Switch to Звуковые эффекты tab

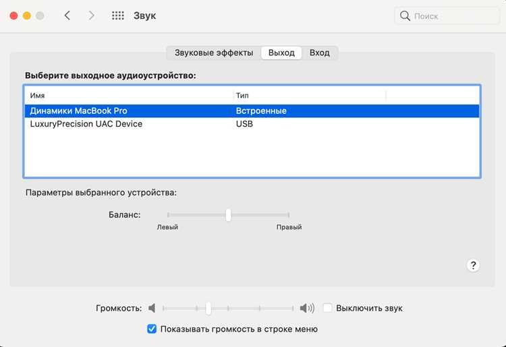pyautogui.click(x=214, y=53)
